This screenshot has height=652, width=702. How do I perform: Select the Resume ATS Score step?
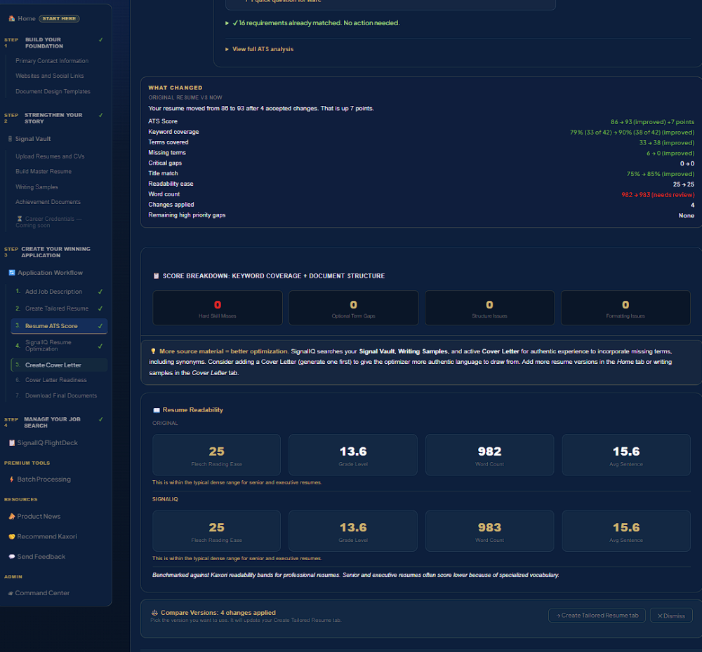point(59,326)
